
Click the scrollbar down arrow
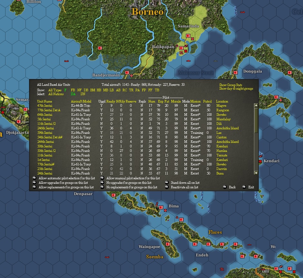pyautogui.click(x=256, y=173)
